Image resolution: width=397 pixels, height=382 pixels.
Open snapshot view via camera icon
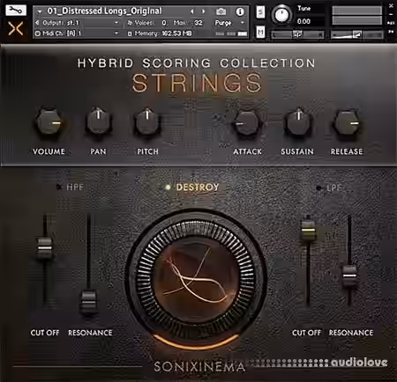click(x=221, y=11)
